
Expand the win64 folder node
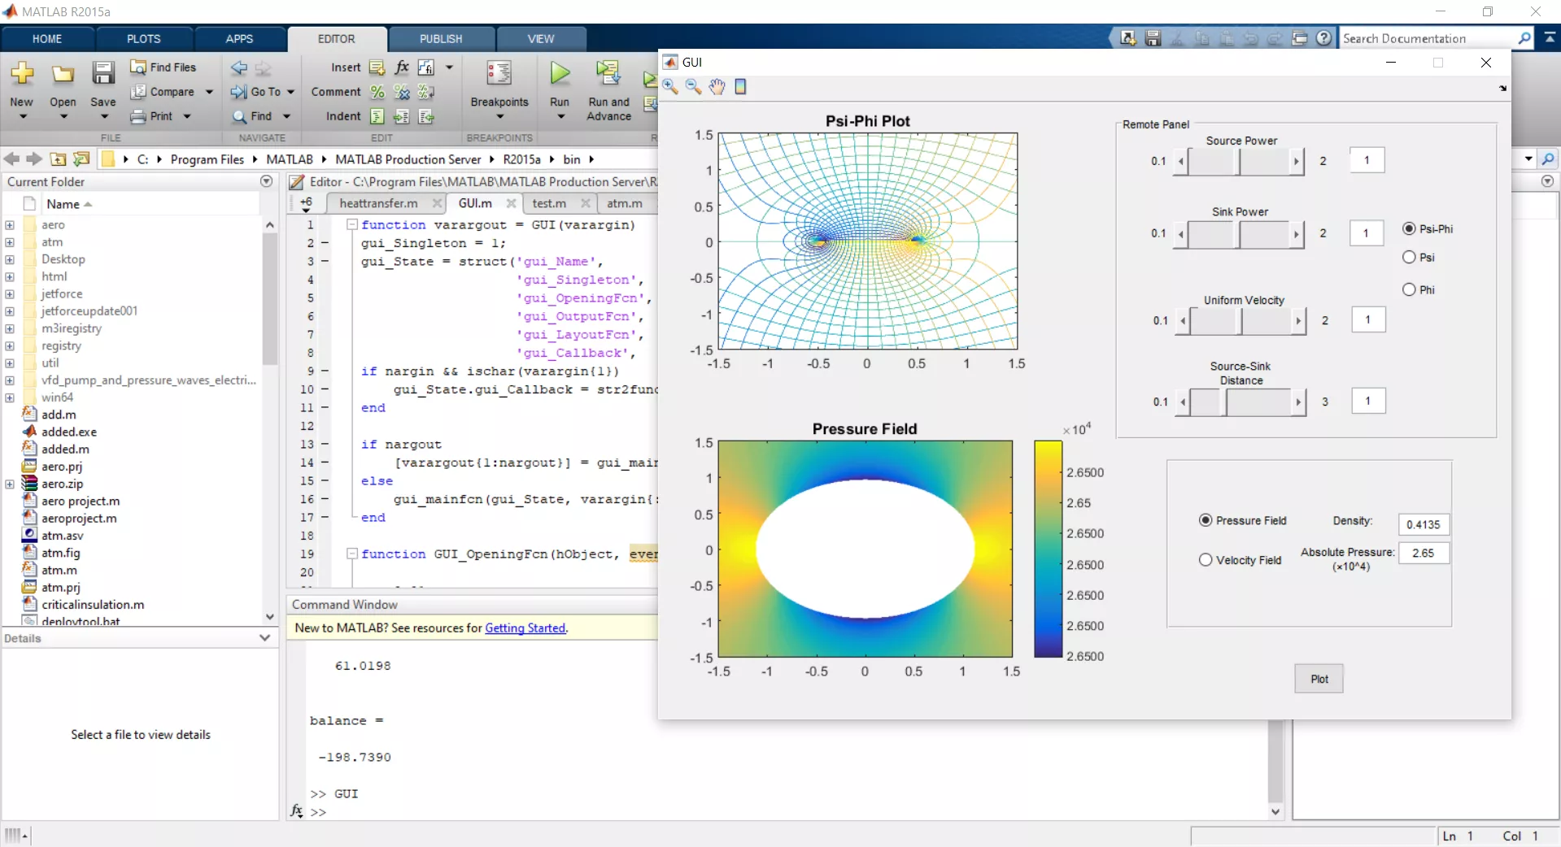[10, 397]
